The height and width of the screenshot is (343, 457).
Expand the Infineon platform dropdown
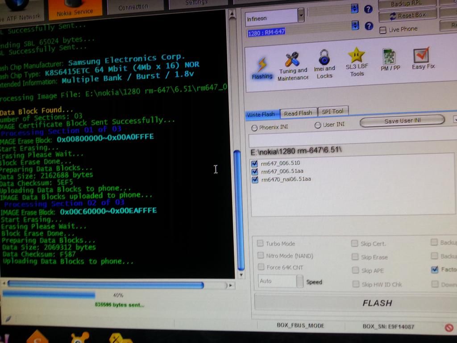click(301, 16)
